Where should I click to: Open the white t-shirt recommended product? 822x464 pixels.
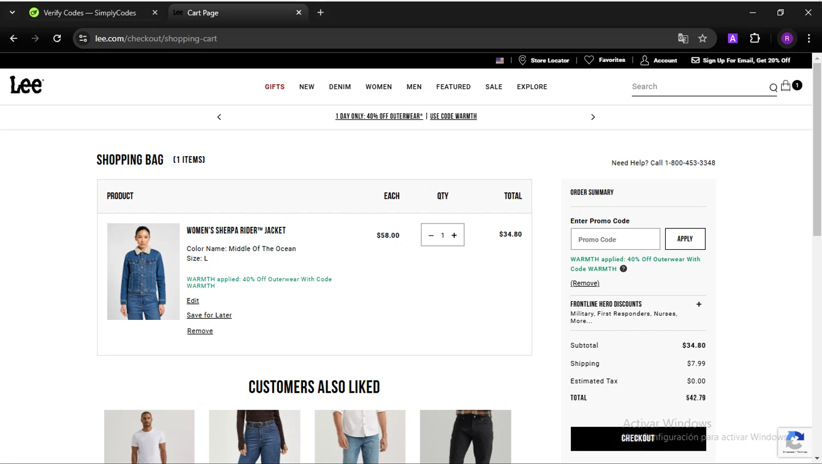pos(149,437)
